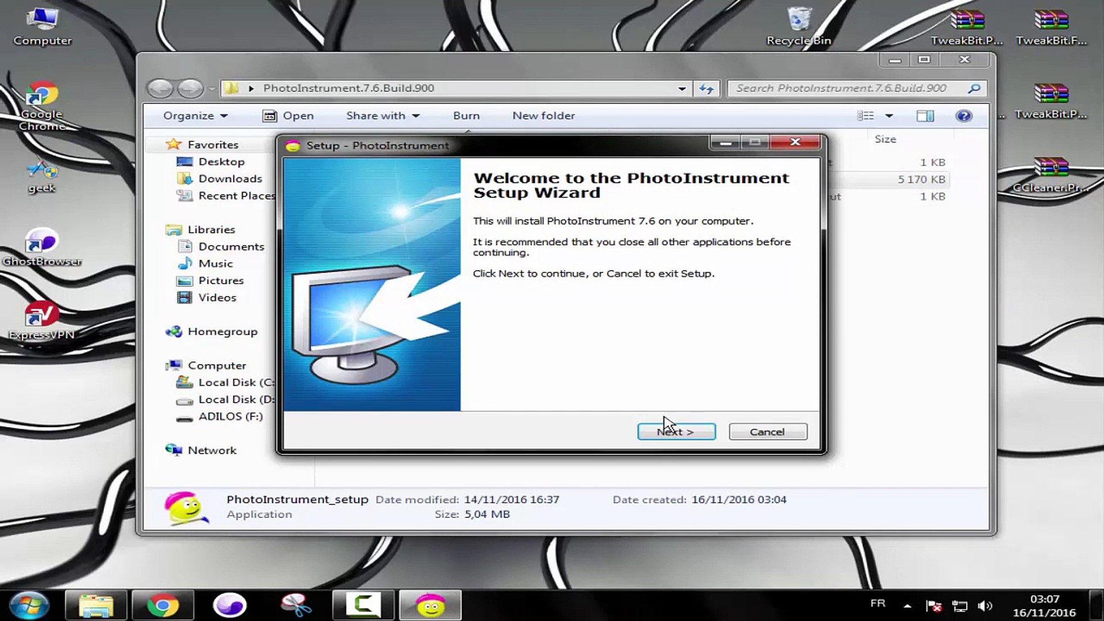This screenshot has height=621, width=1104.
Task: Select Downloads under Favorites
Action: click(230, 179)
